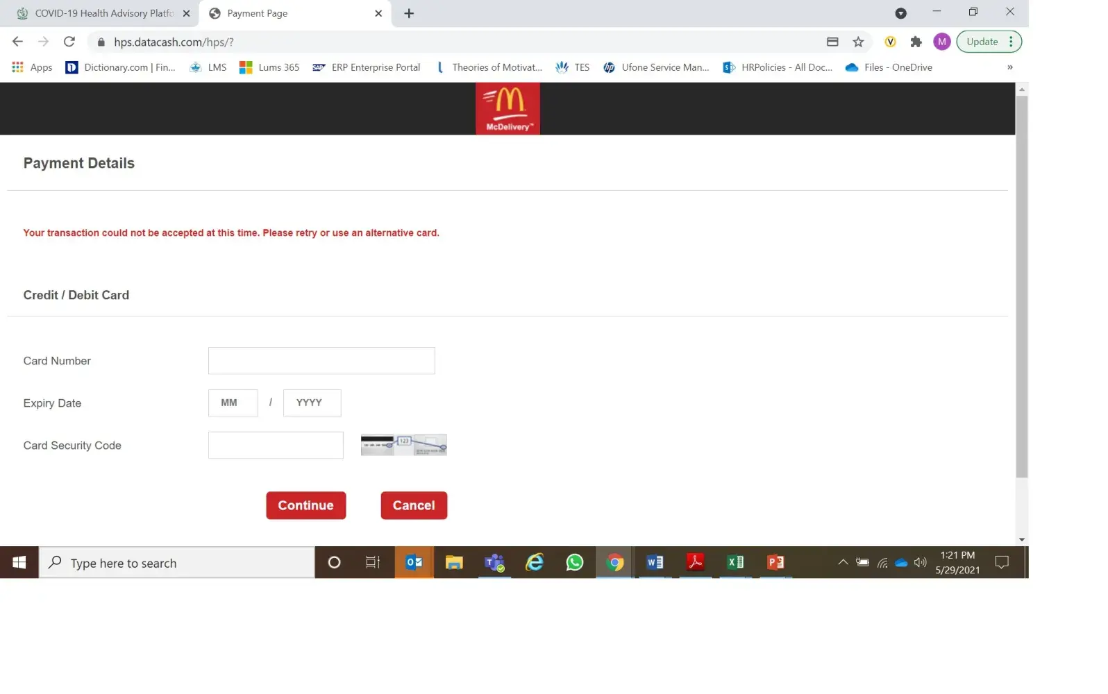Bookmark this page with star icon

(858, 42)
